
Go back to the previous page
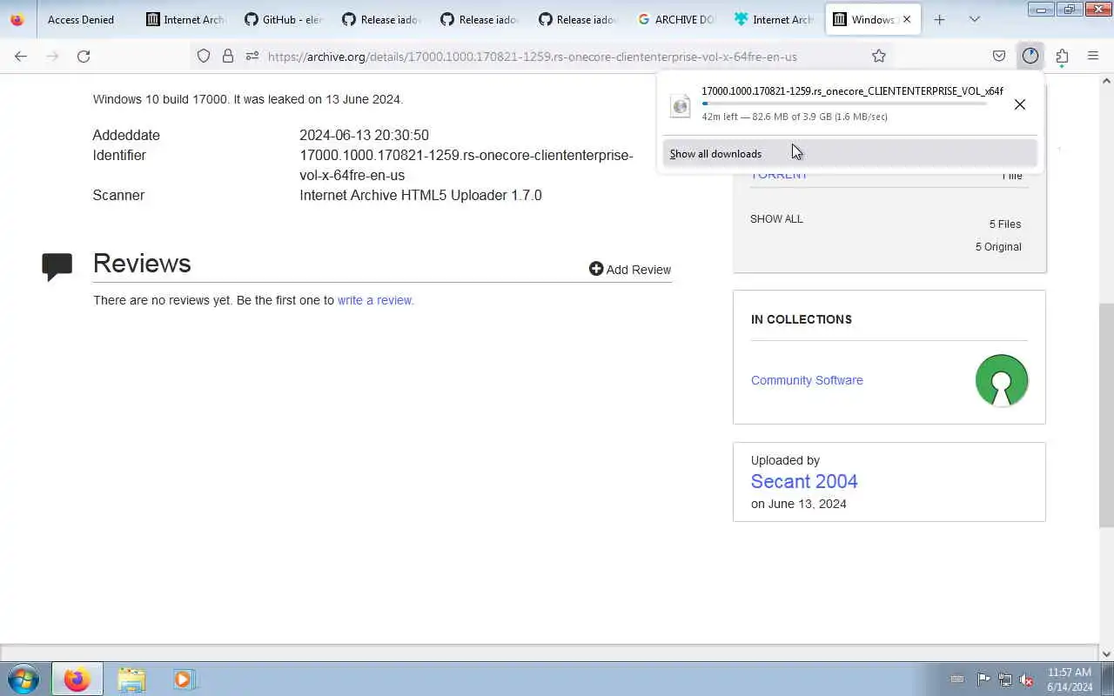coord(21,57)
